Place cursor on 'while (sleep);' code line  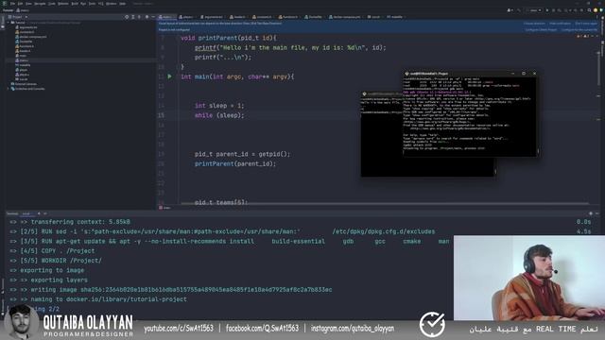[x=219, y=115]
